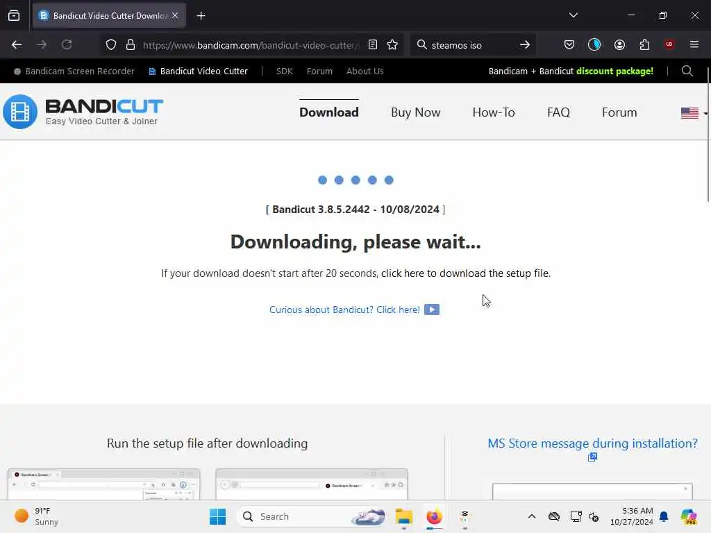Close the Bandicut Video Cutter tab
Screen dimensions: 711x533
click(175, 15)
